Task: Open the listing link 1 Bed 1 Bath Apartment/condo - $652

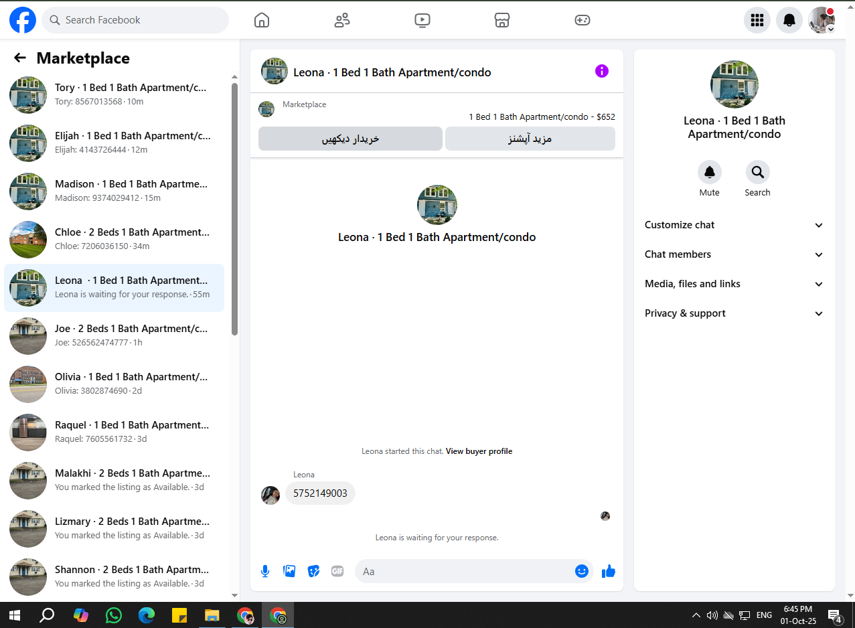Action: tap(542, 116)
